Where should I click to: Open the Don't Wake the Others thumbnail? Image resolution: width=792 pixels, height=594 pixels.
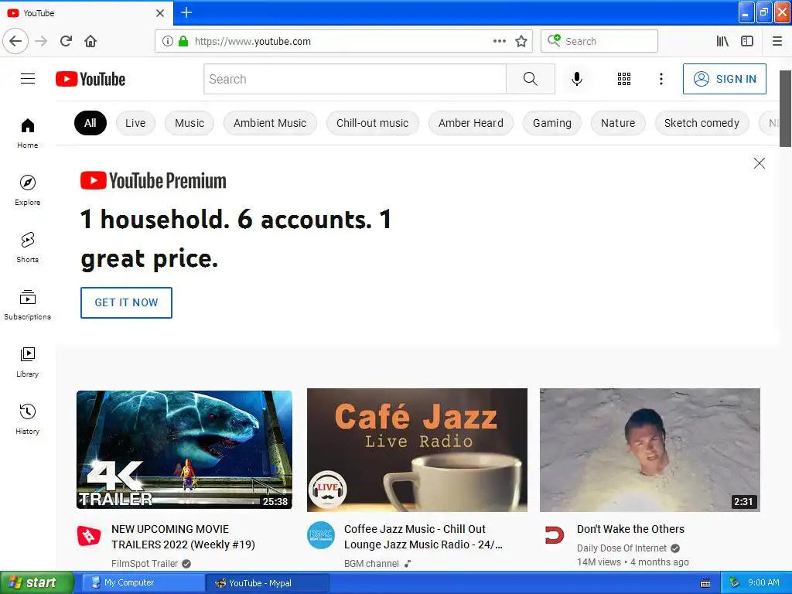[650, 449]
